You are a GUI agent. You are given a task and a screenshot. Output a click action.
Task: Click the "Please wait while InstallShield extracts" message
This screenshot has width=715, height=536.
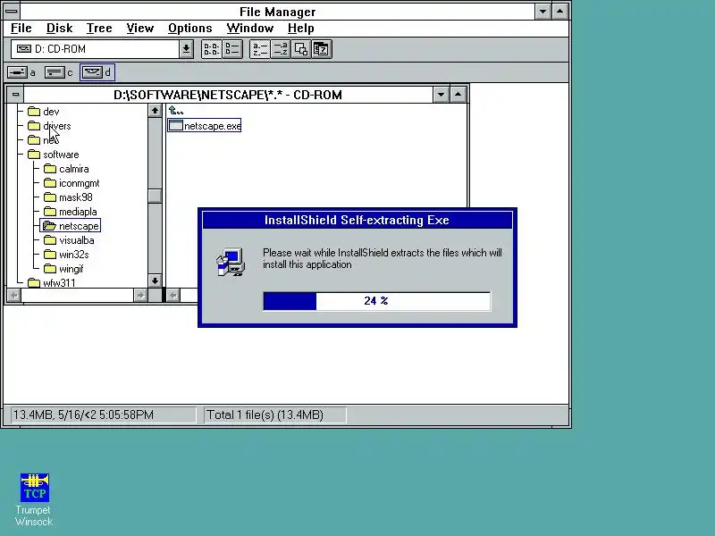pyautogui.click(x=383, y=258)
